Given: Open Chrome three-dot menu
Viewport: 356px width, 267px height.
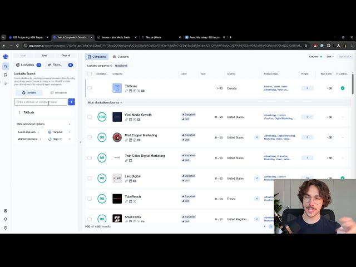Looking at the screenshot, I should tap(352, 46).
